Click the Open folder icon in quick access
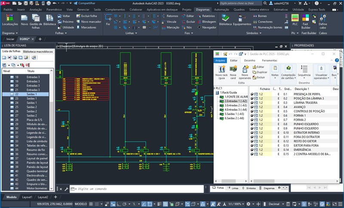 point(20,3)
